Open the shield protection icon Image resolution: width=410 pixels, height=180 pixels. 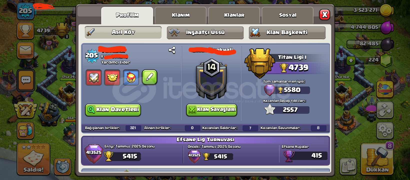click(62, 166)
